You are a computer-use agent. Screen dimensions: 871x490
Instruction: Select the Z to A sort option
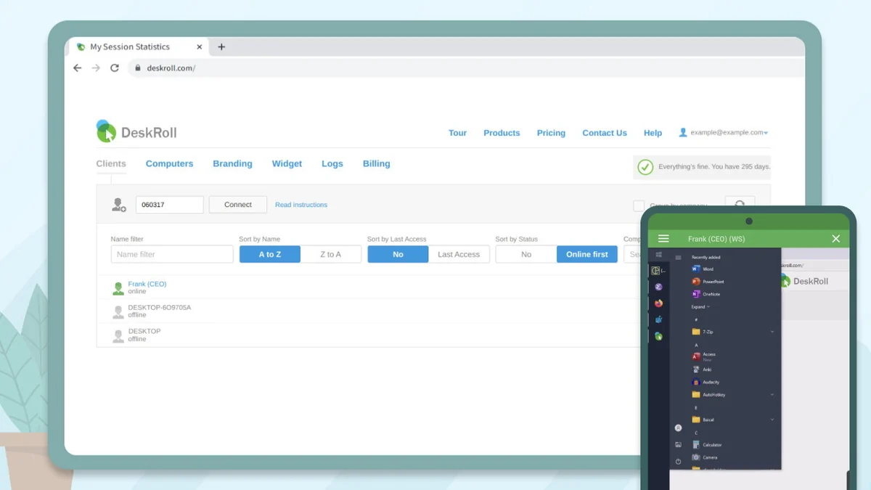point(331,254)
